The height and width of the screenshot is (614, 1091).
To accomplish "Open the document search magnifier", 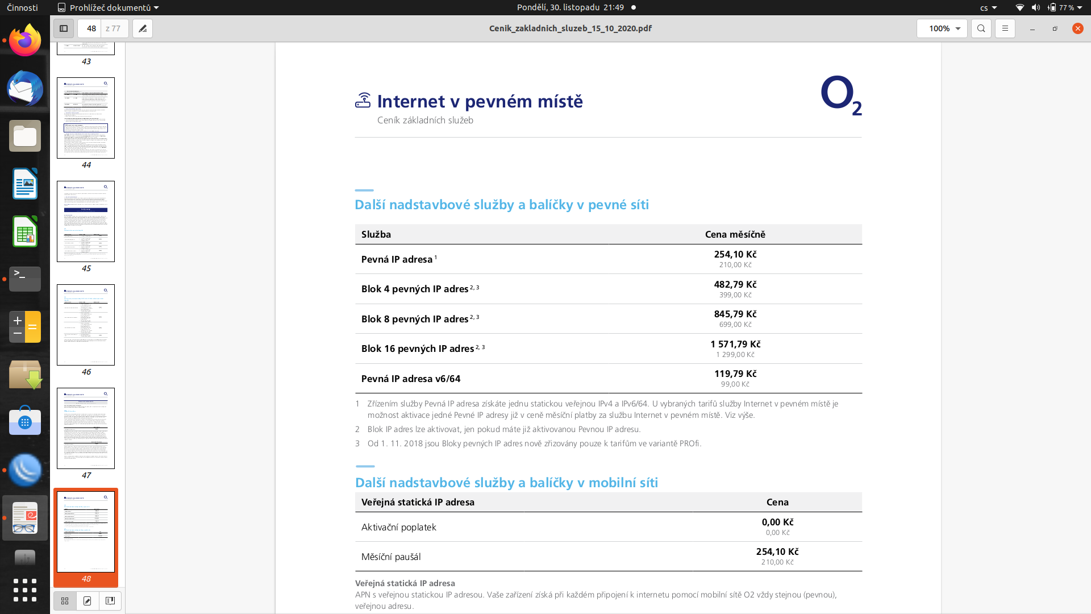I will (x=981, y=28).
